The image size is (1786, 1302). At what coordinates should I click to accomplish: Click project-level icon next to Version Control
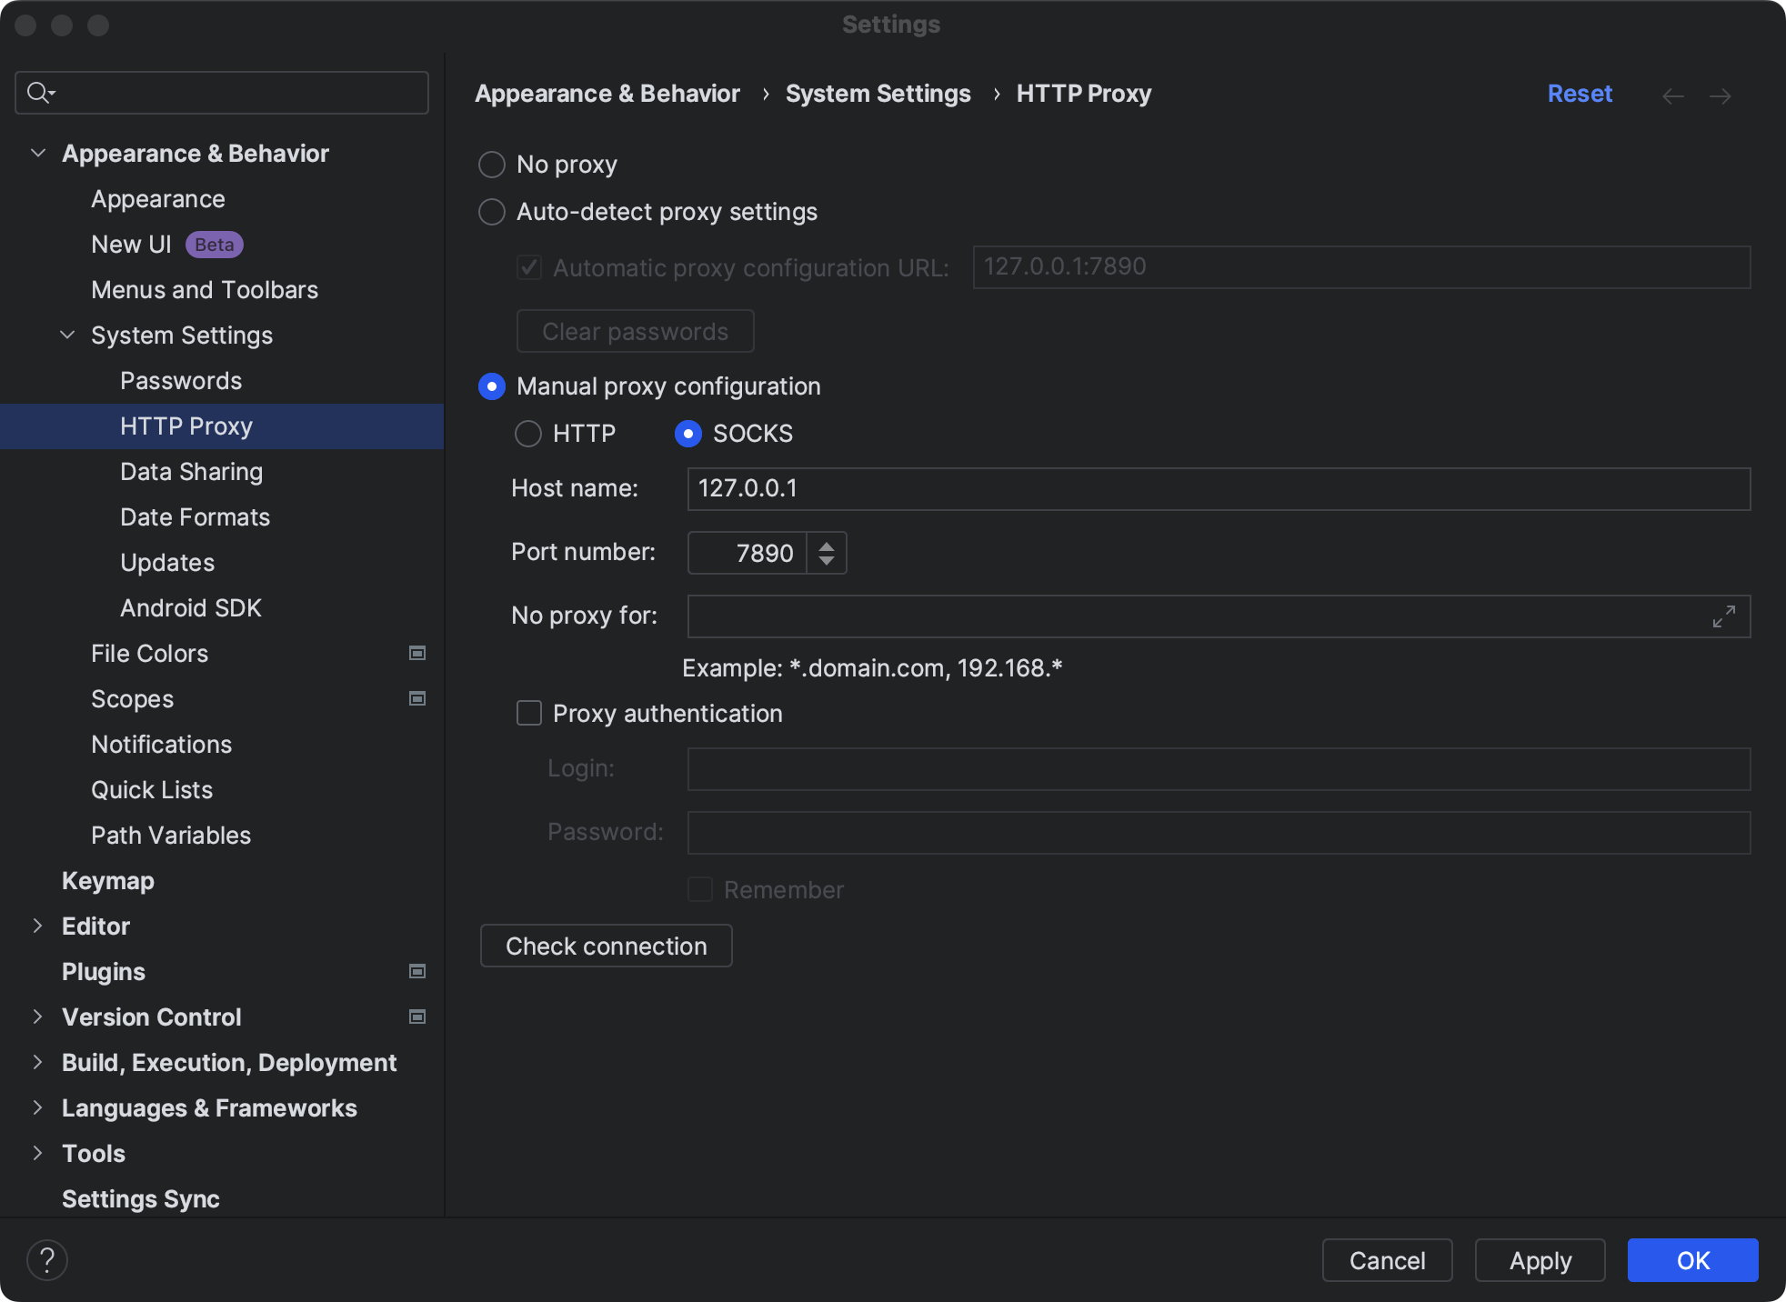[x=417, y=1017]
